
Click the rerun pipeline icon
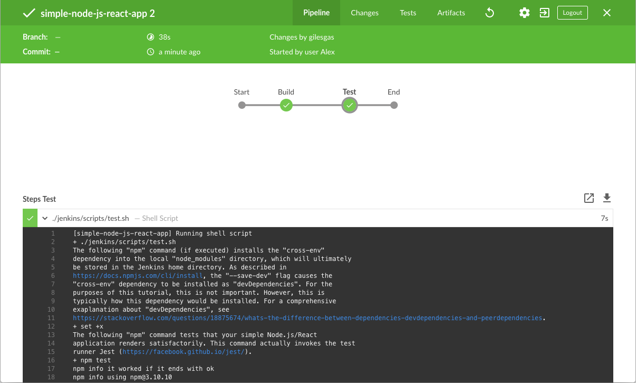[490, 13]
